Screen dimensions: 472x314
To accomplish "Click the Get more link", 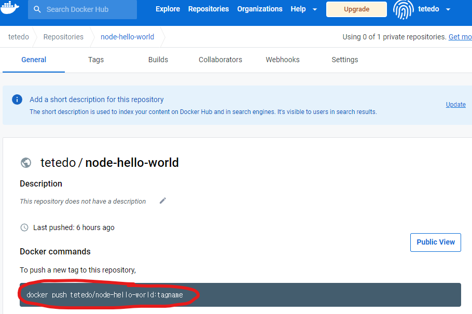I will pyautogui.click(x=460, y=37).
